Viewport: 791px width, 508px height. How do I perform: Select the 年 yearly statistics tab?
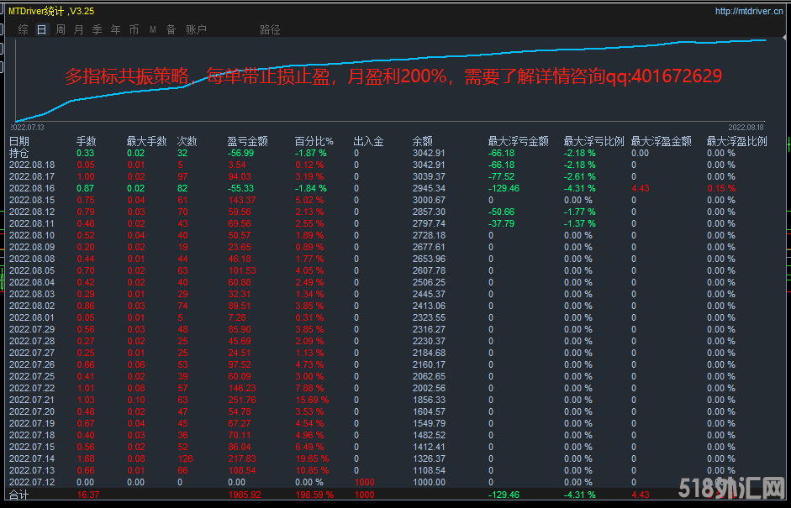click(x=116, y=29)
